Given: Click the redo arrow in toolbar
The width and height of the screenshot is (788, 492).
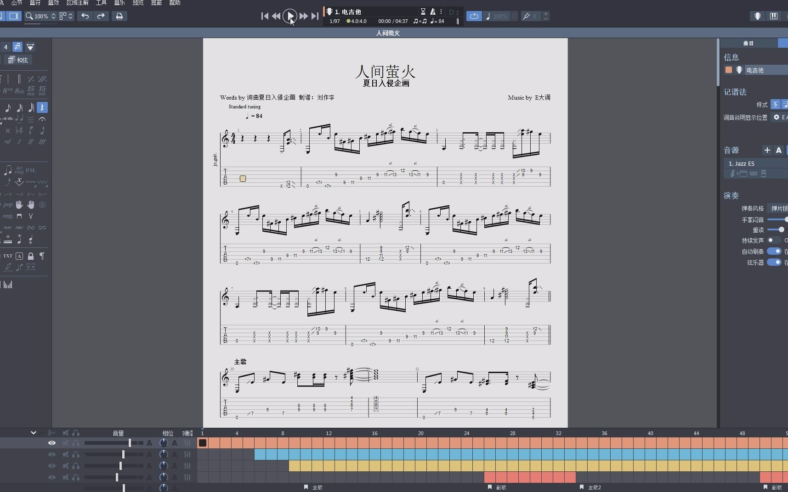Looking at the screenshot, I should pyautogui.click(x=101, y=16).
